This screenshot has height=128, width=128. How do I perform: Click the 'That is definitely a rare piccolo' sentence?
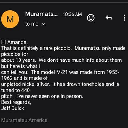36,48
